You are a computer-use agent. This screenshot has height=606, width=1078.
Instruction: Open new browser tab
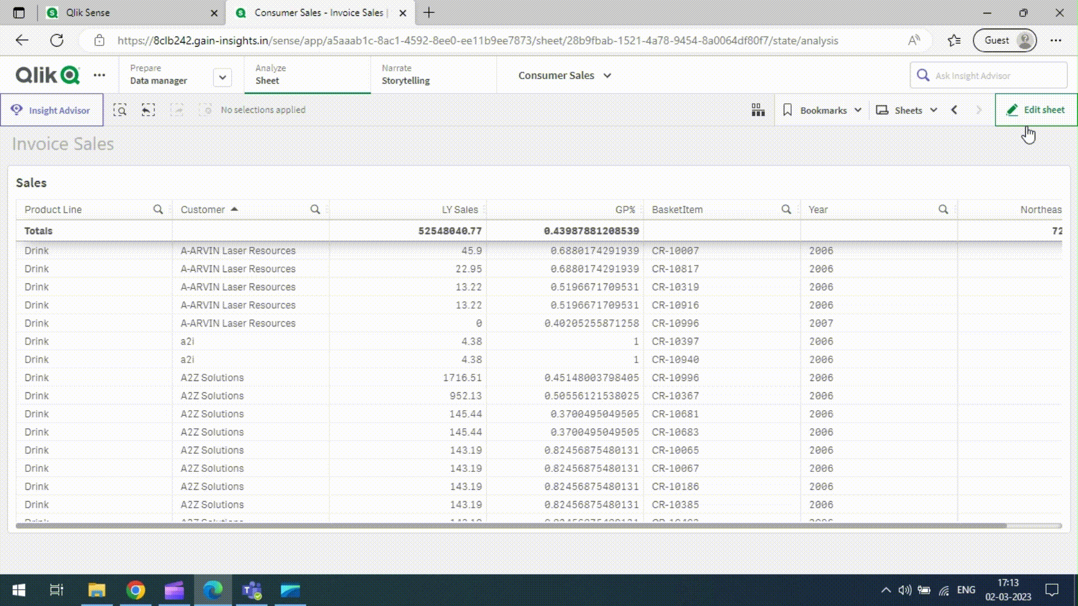429,12
